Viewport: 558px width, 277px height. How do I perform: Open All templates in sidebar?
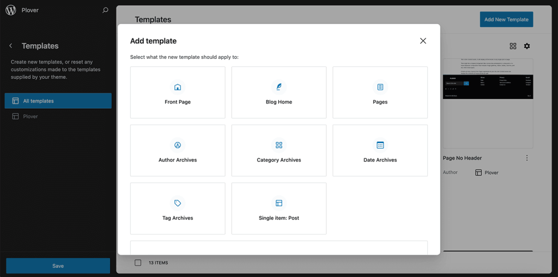[x=58, y=101]
